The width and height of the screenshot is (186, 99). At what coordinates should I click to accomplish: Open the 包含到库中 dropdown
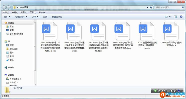point(21,17)
